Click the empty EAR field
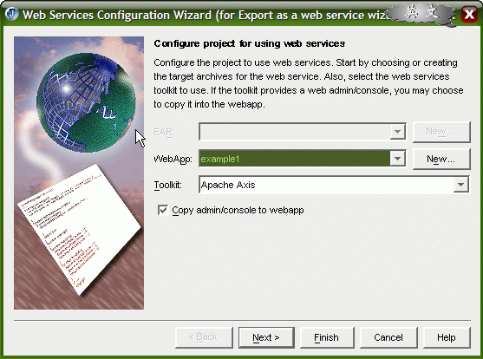 (295, 132)
